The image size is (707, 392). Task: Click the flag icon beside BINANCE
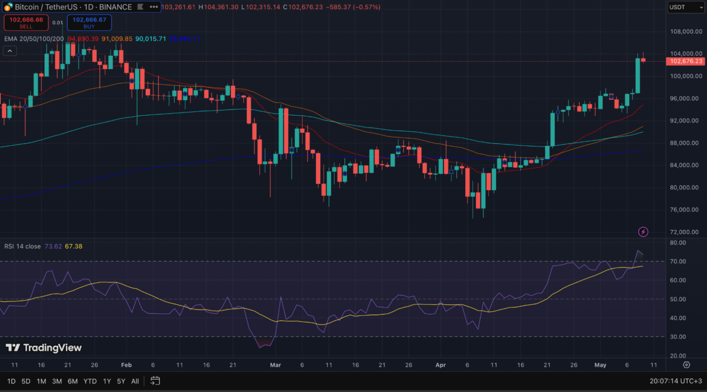point(141,7)
